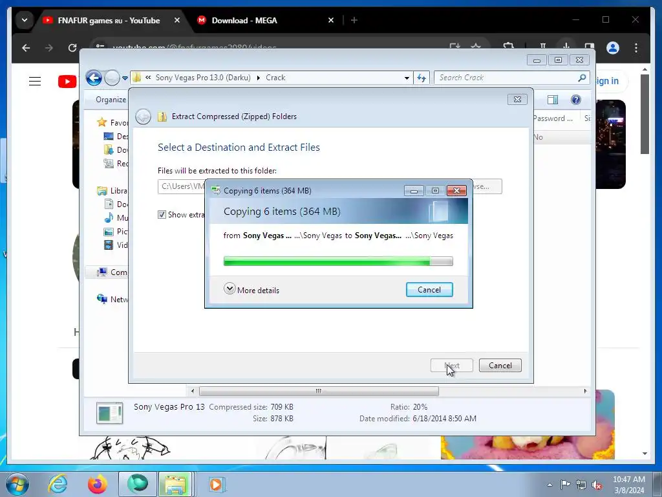Click the browser page vertical scrollbar
The image size is (662, 497).
pos(645,114)
